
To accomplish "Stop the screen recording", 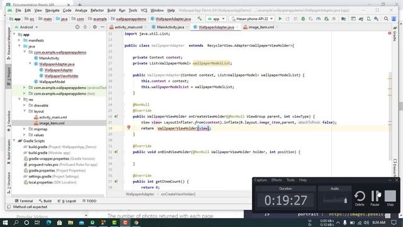I will pyautogui.click(x=390, y=198).
